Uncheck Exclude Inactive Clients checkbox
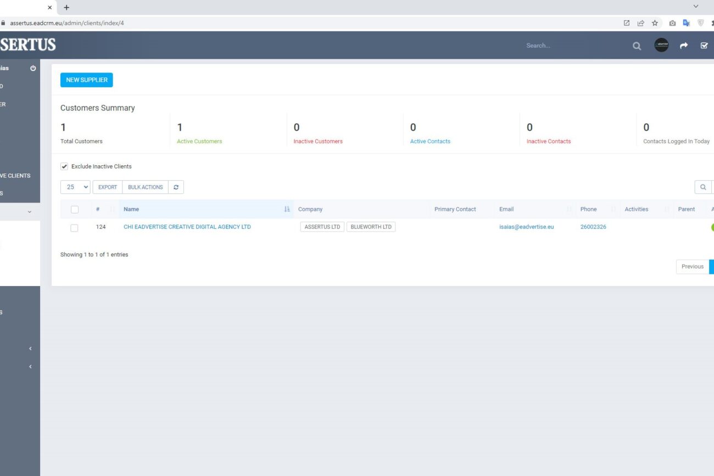The height and width of the screenshot is (476, 714). (x=64, y=166)
